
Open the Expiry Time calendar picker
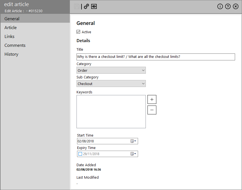pyautogui.click(x=133, y=154)
